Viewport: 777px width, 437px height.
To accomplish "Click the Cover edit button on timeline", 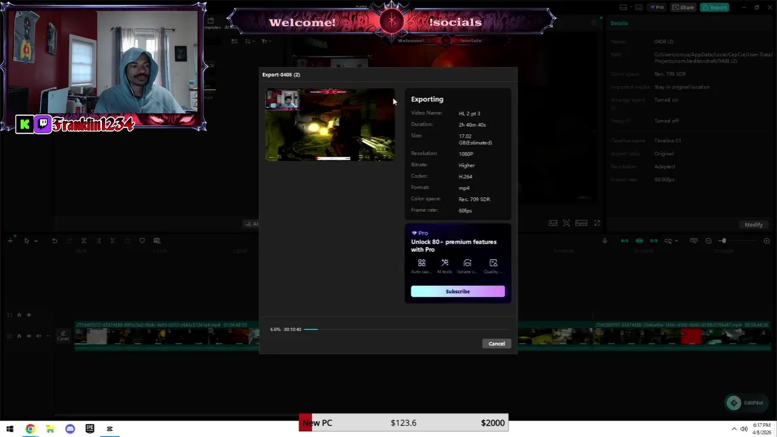I will coord(63,336).
